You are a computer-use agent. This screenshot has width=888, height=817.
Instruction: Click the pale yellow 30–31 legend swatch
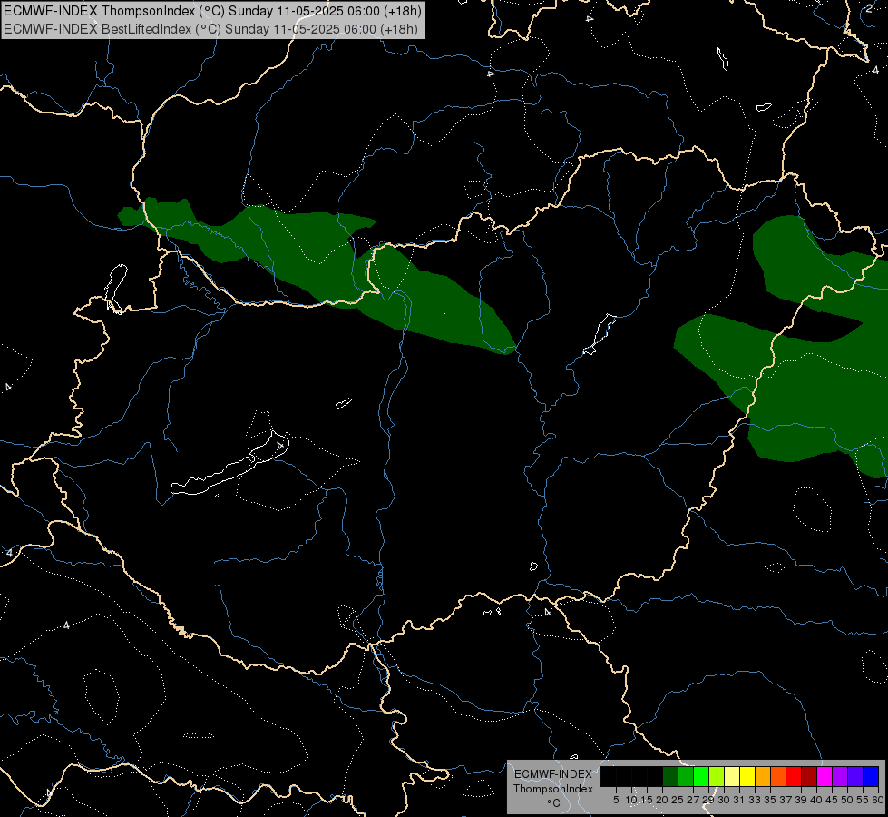pyautogui.click(x=732, y=776)
